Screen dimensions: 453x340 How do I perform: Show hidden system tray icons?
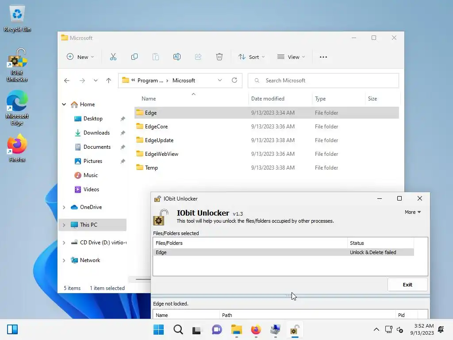[376, 329]
